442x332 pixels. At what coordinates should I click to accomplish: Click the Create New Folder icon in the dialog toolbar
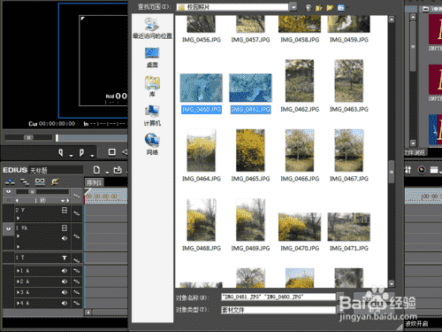(x=330, y=8)
